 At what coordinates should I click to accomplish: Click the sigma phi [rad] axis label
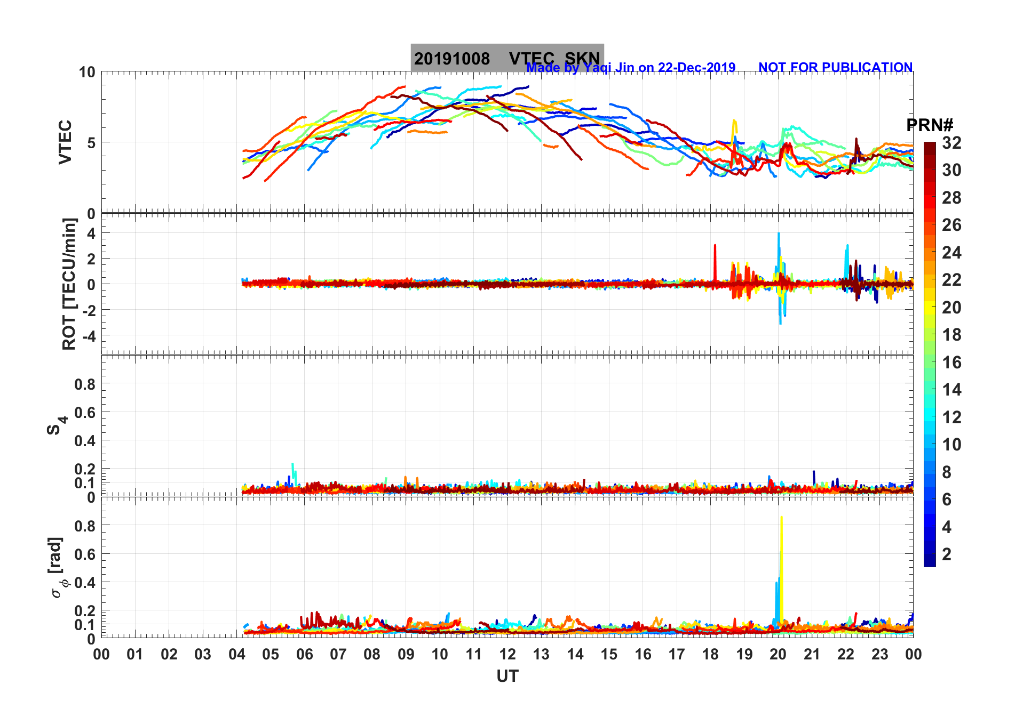point(58,567)
